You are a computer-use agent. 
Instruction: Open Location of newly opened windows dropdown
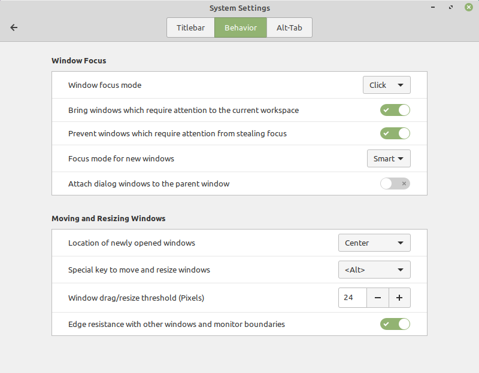tap(374, 243)
